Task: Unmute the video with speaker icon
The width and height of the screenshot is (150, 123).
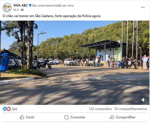Action: pos(143,100)
